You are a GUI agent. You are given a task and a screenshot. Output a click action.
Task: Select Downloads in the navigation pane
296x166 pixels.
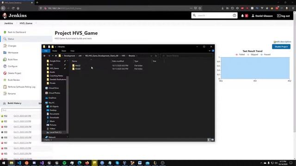pos(54,118)
